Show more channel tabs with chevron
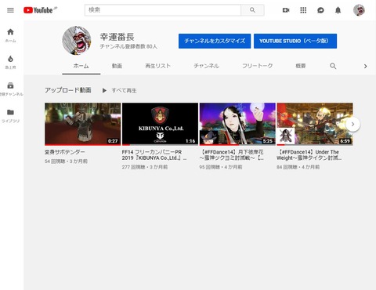 coord(365,66)
